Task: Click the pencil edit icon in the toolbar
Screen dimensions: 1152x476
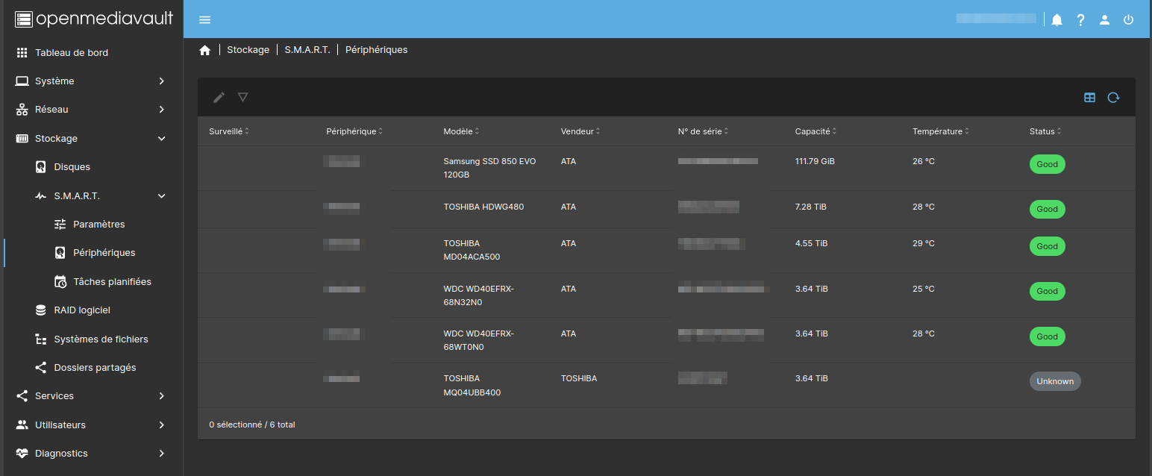Action: (x=219, y=97)
